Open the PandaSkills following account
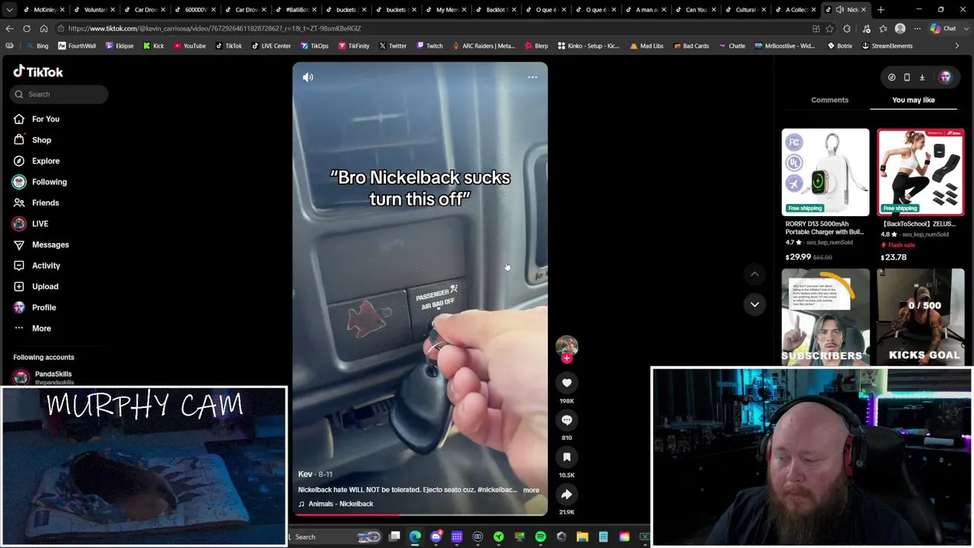The height and width of the screenshot is (548, 974). pyautogui.click(x=53, y=378)
